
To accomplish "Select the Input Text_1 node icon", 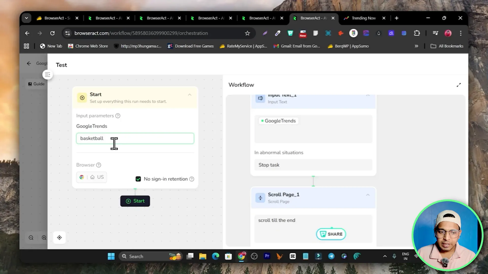I will [260, 98].
